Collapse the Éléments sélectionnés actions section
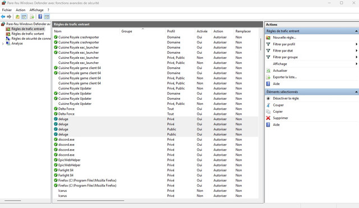 (x=357, y=92)
